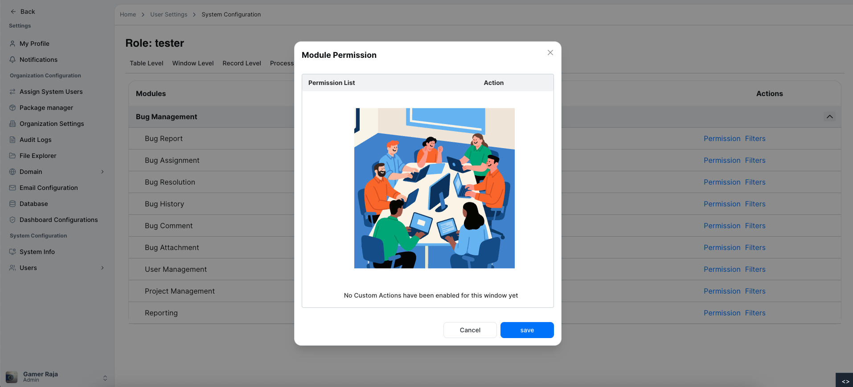The width and height of the screenshot is (853, 387).
Task: Expand the Domain submenu chevron
Action: tap(103, 172)
